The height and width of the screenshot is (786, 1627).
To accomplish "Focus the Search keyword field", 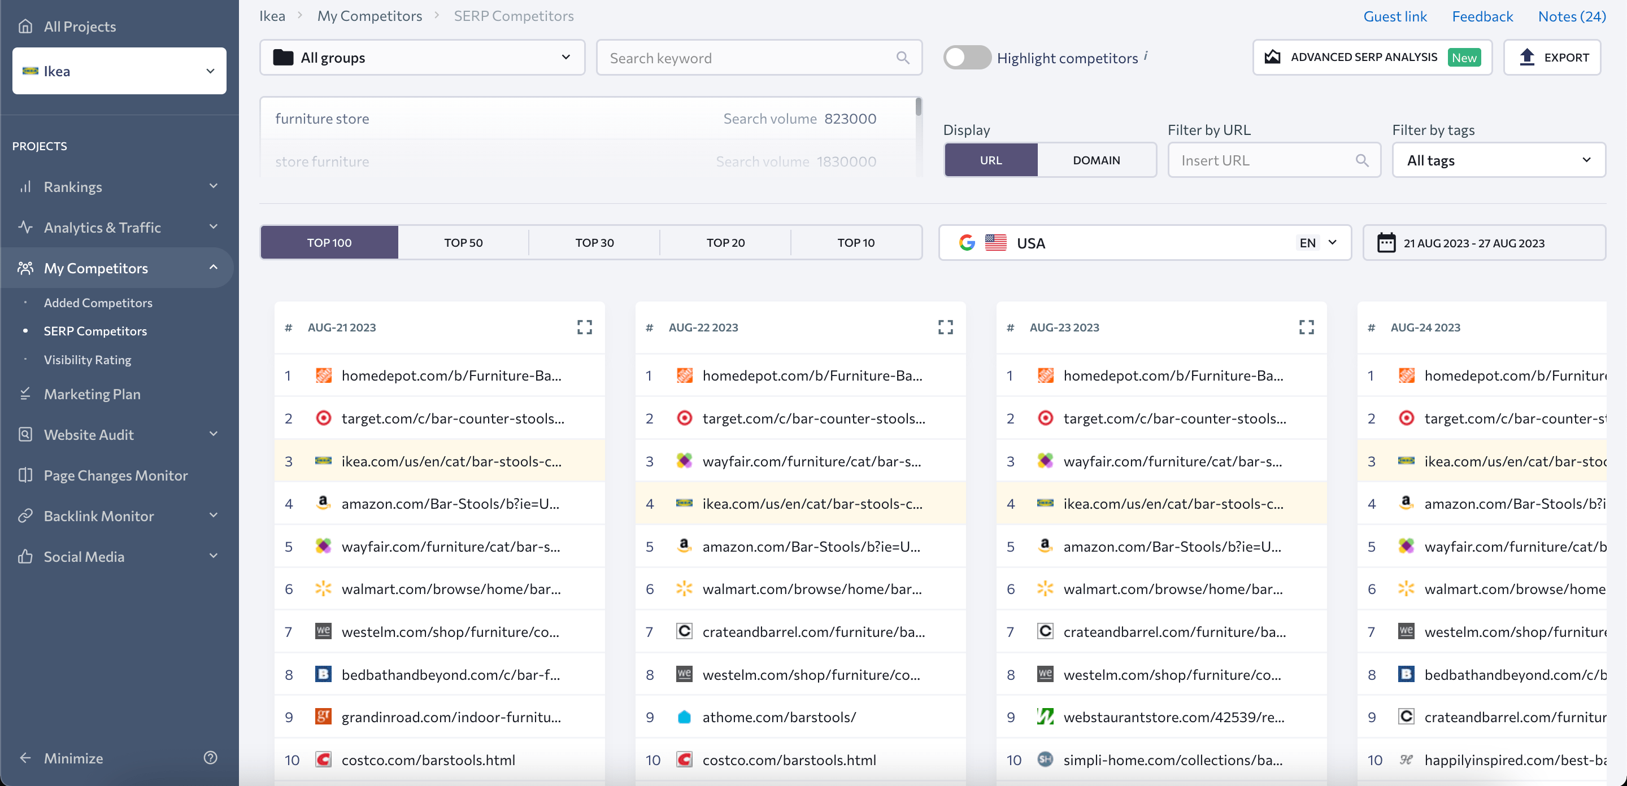I will click(759, 58).
